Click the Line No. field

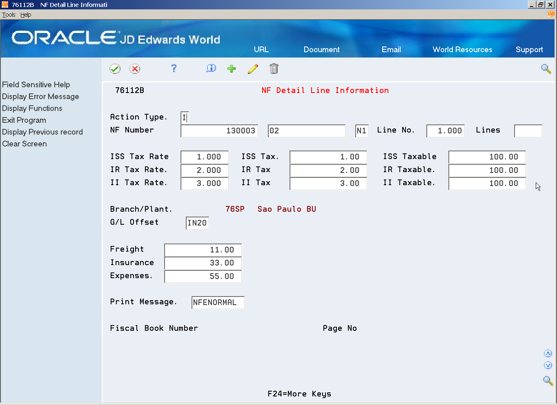(x=446, y=131)
